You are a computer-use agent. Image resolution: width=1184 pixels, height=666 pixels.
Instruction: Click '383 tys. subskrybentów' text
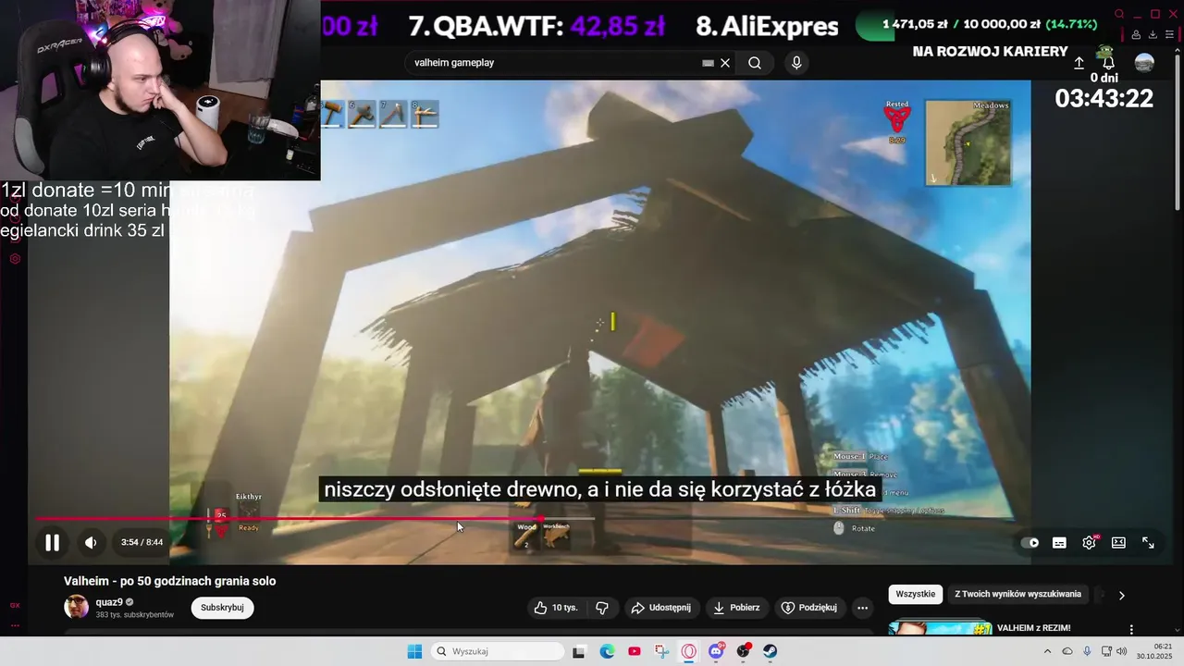pos(135,614)
